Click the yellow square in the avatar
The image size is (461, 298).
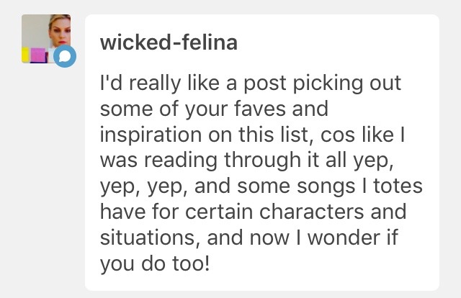[x=25, y=55]
